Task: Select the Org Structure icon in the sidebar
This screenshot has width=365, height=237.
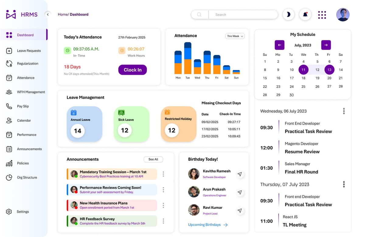Action: click(9, 177)
